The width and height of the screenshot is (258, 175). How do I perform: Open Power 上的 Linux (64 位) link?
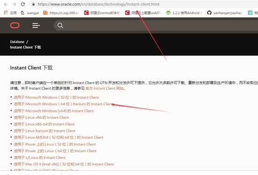[55, 151]
